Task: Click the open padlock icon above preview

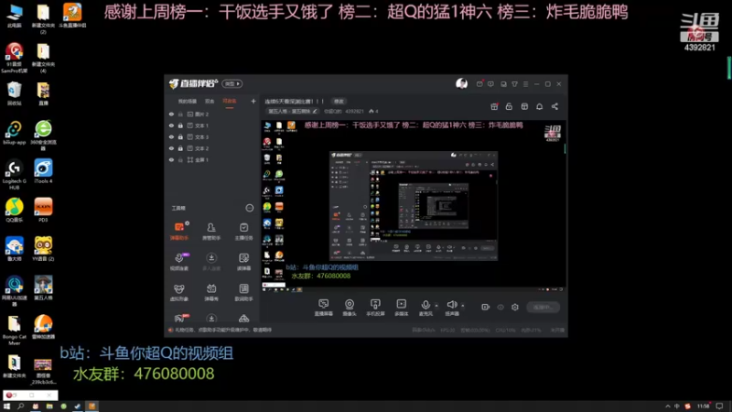Action: [x=509, y=106]
